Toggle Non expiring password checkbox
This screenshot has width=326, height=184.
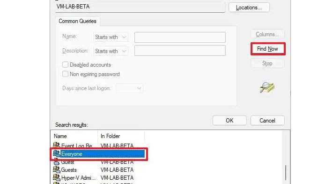click(x=65, y=74)
